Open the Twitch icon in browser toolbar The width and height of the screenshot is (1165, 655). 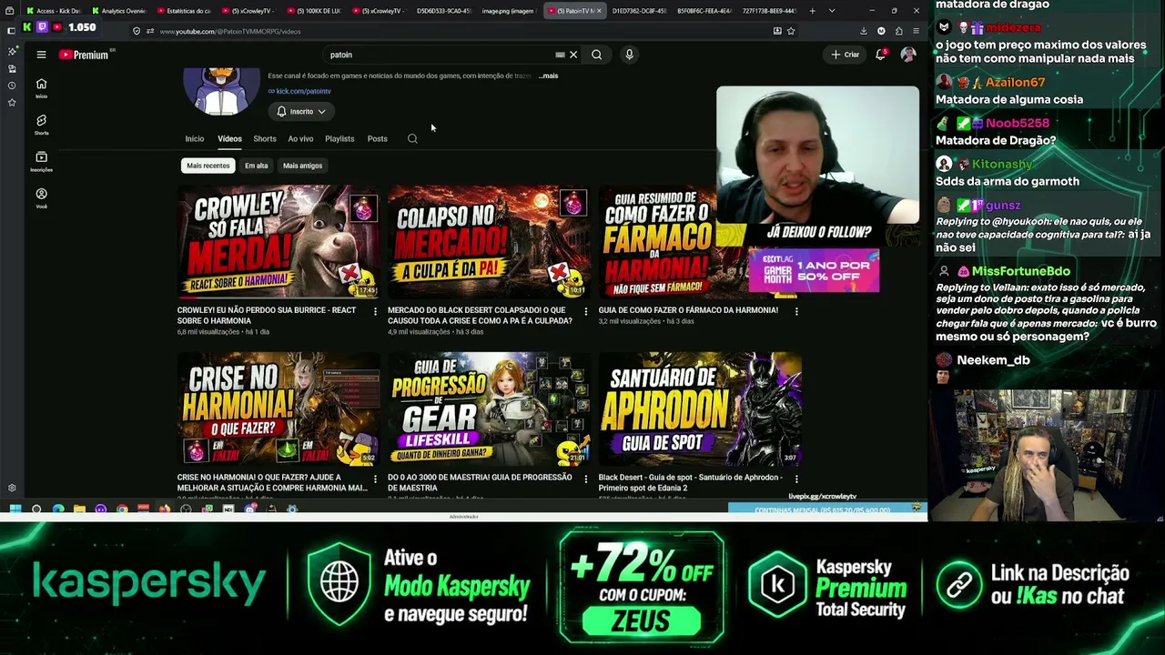tap(41, 27)
